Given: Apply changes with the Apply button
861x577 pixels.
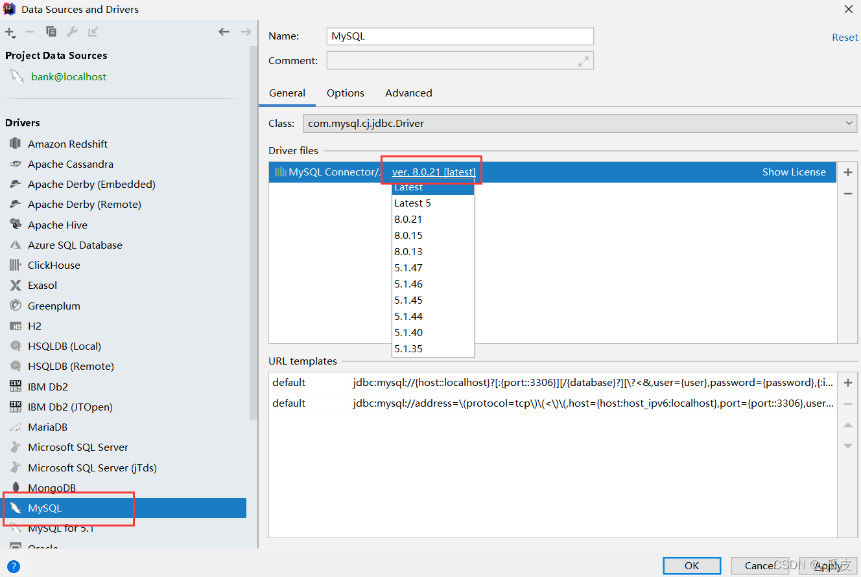Looking at the screenshot, I should (x=828, y=565).
